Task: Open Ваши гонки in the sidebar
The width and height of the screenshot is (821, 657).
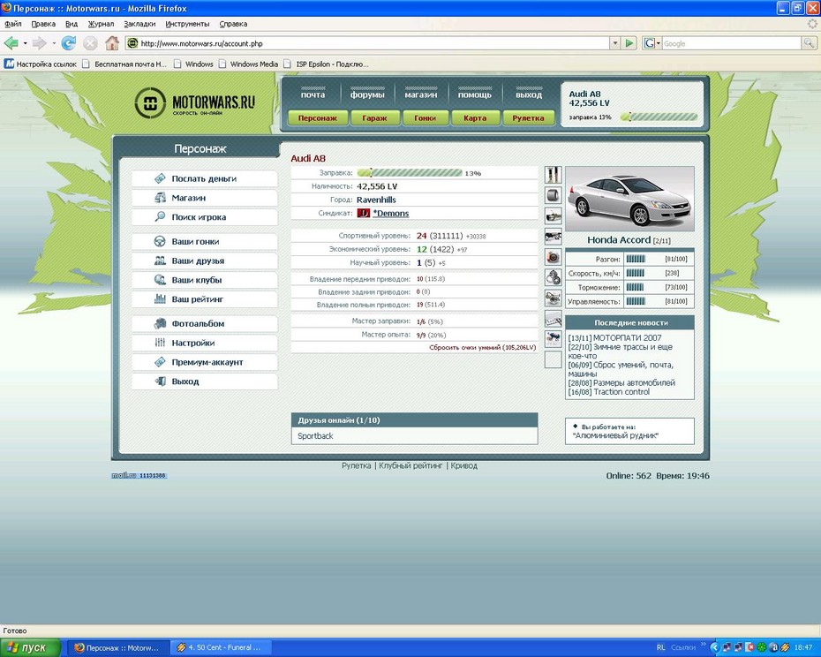Action: click(x=205, y=242)
